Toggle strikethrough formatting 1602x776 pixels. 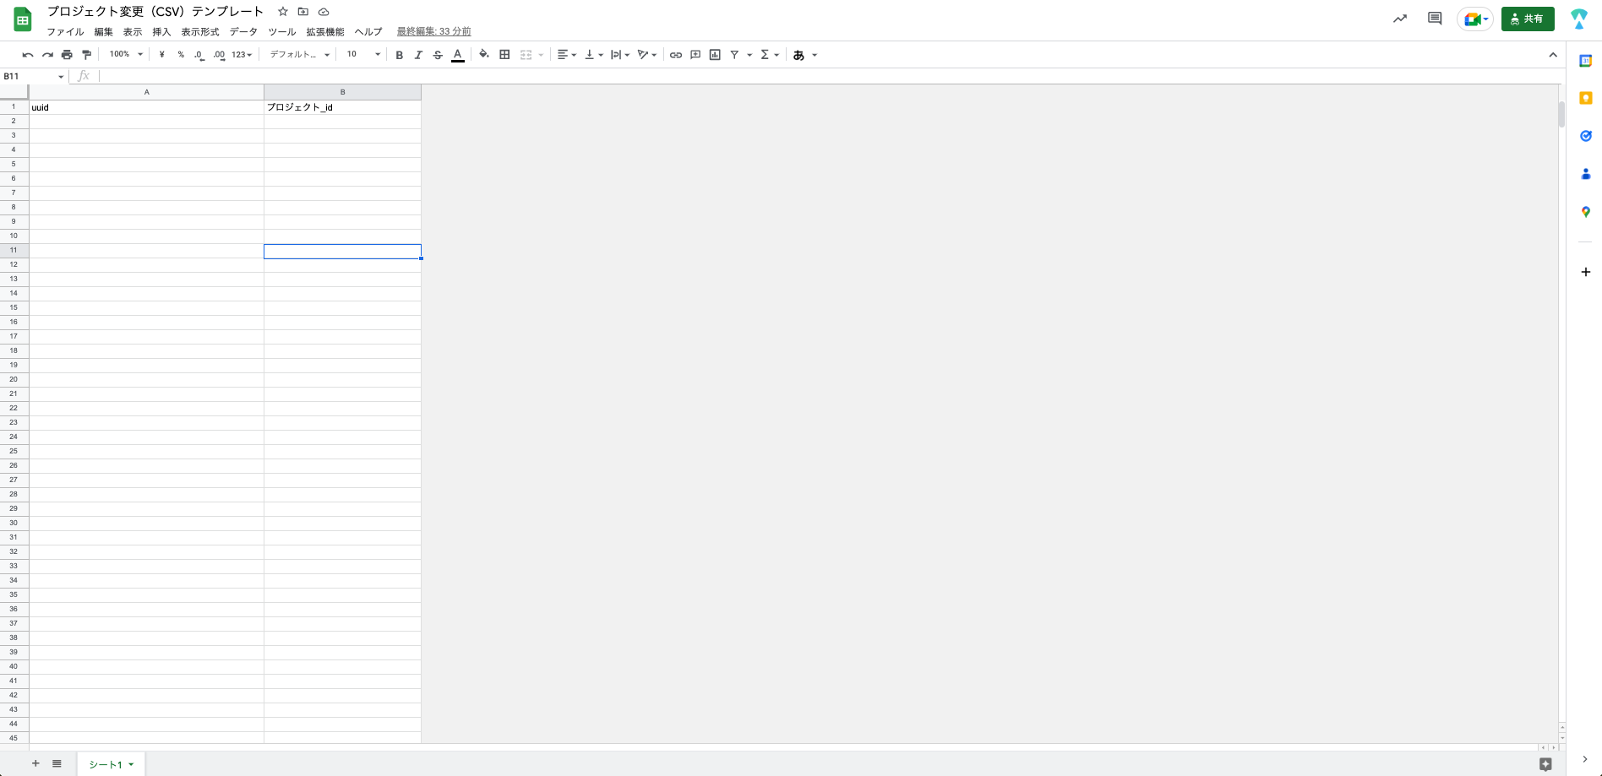pyautogui.click(x=438, y=55)
